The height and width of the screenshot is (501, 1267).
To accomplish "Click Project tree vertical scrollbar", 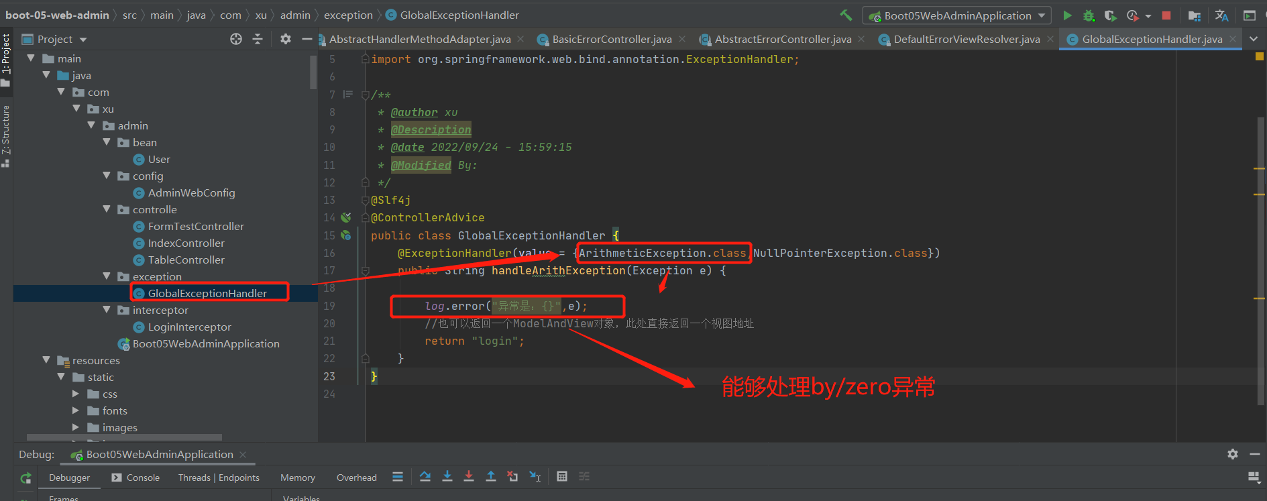I will click(313, 71).
